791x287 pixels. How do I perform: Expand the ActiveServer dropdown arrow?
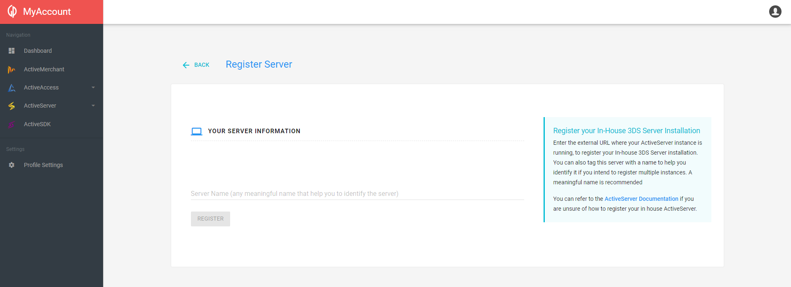pos(93,106)
